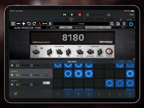Toggle solo headphones on Synths 3

pyautogui.click(x=17, y=85)
